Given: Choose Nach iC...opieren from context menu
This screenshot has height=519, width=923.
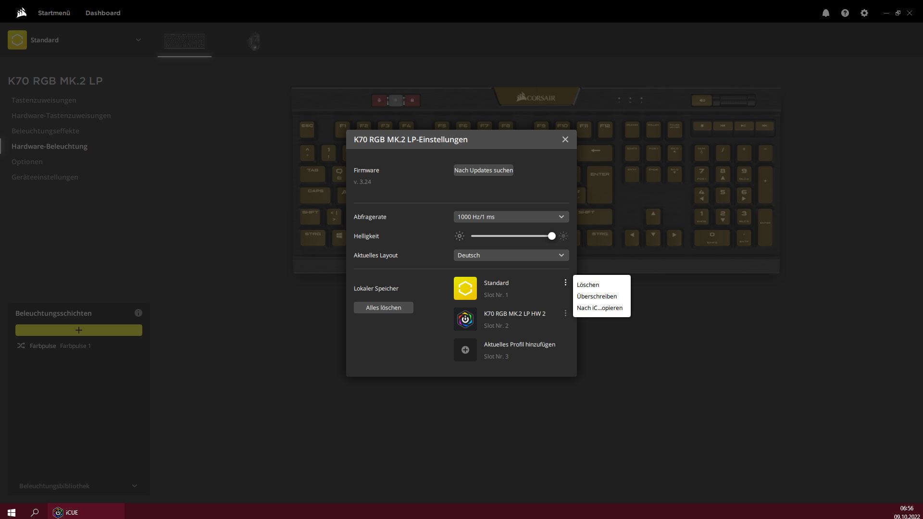Looking at the screenshot, I should 599,308.
